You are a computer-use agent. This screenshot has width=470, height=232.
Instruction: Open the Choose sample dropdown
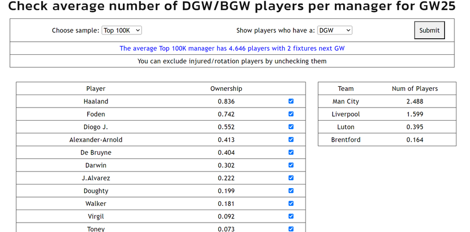tap(122, 30)
